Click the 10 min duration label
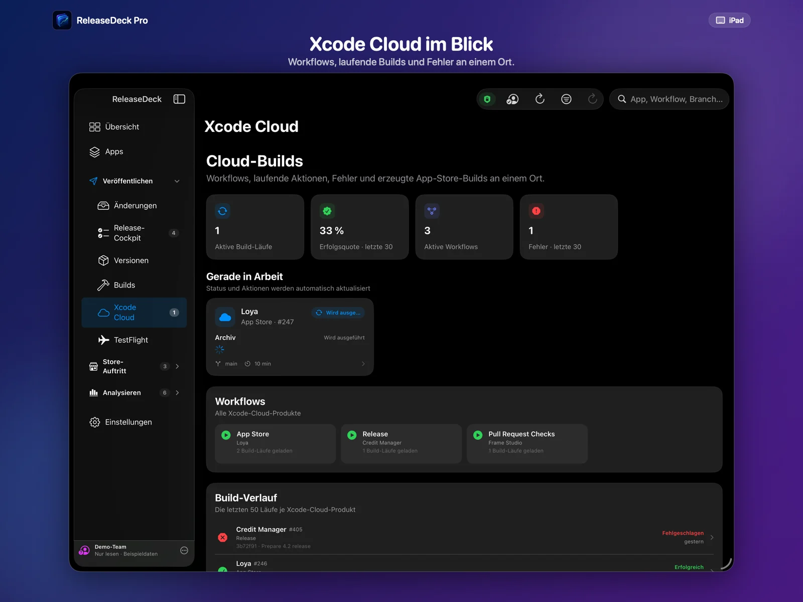This screenshot has height=602, width=803. click(262, 364)
